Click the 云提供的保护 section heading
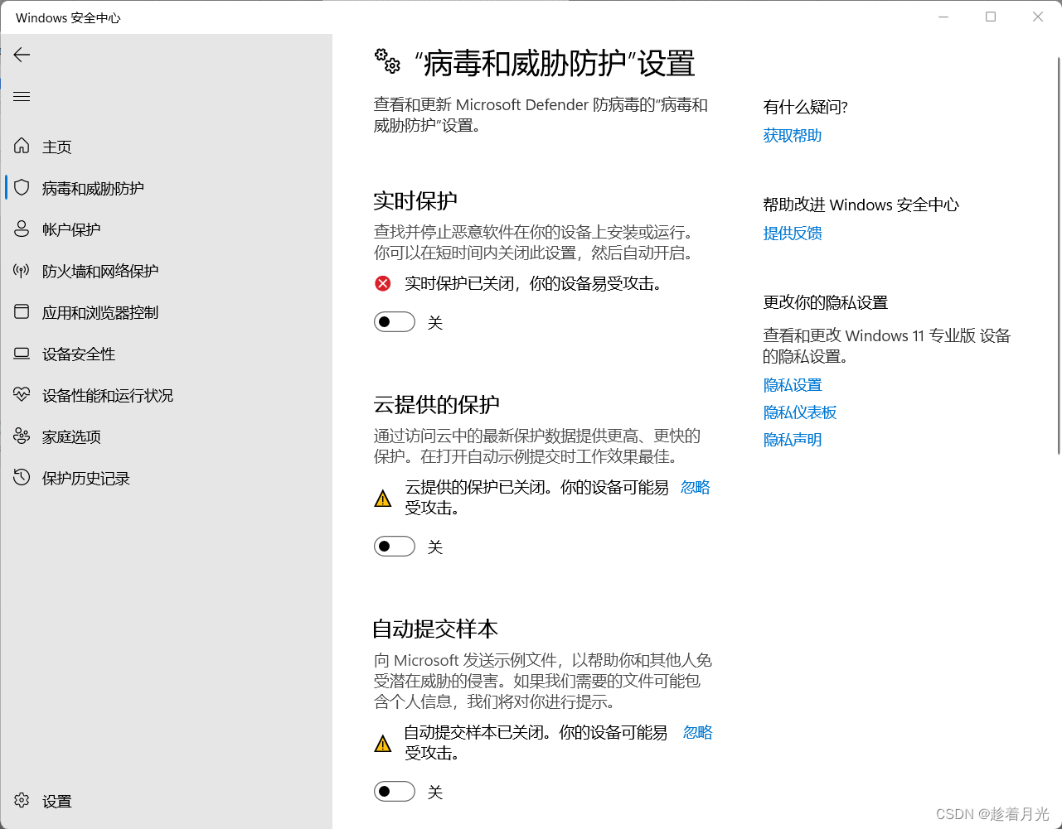This screenshot has width=1062, height=829. 437,404
